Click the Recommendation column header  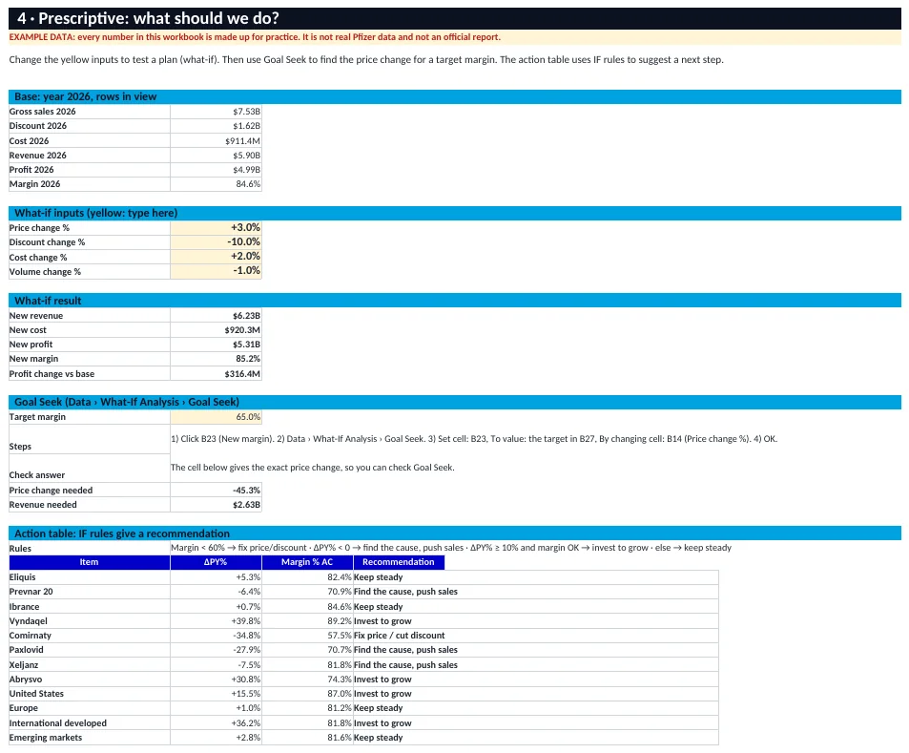[399, 562]
